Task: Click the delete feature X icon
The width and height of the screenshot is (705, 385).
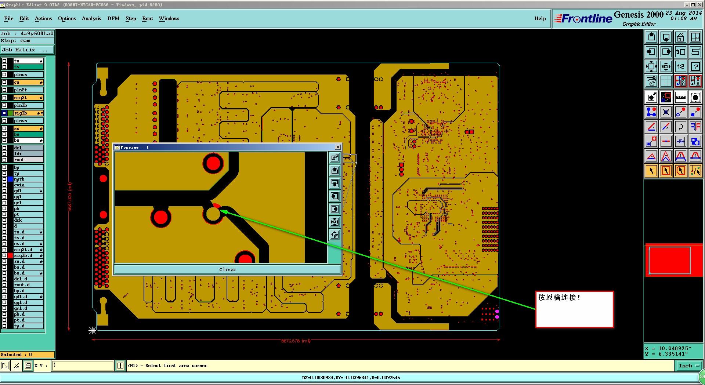Action: (x=666, y=112)
